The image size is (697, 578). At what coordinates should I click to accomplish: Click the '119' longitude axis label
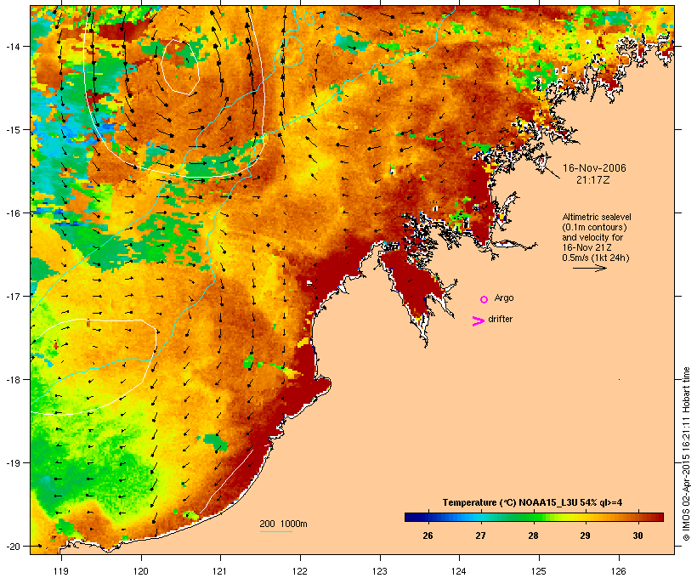point(61,571)
